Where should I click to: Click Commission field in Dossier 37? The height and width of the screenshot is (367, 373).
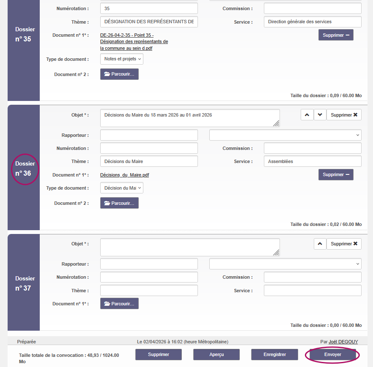(x=313, y=277)
